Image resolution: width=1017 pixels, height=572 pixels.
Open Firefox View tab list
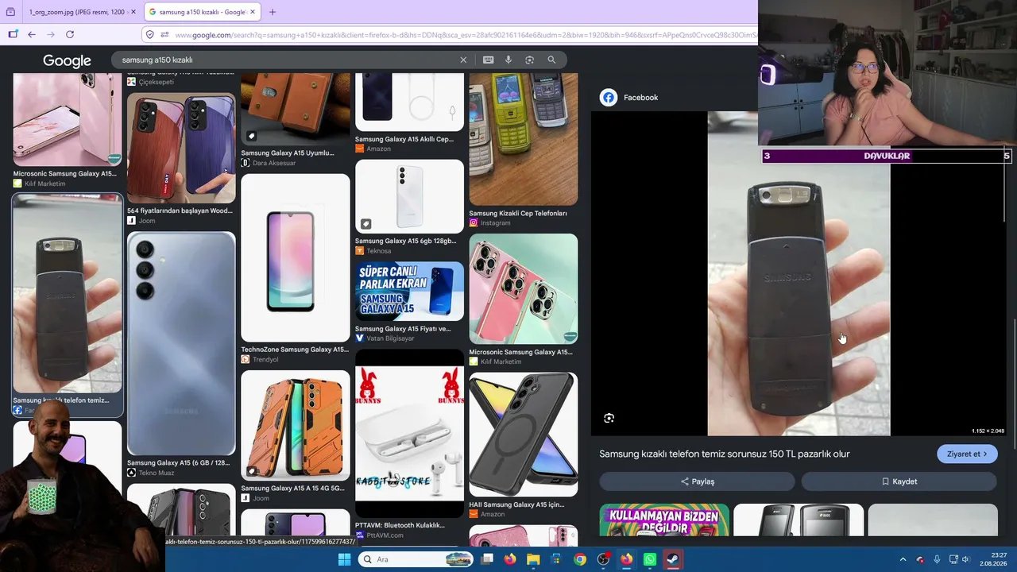coord(10,12)
